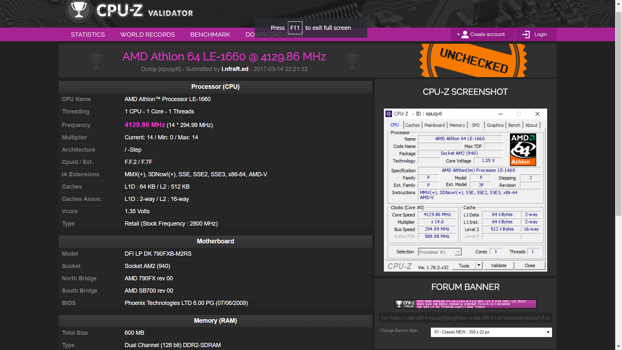Click the Close button in CPU-Z window
The image size is (622, 350).
[530, 265]
